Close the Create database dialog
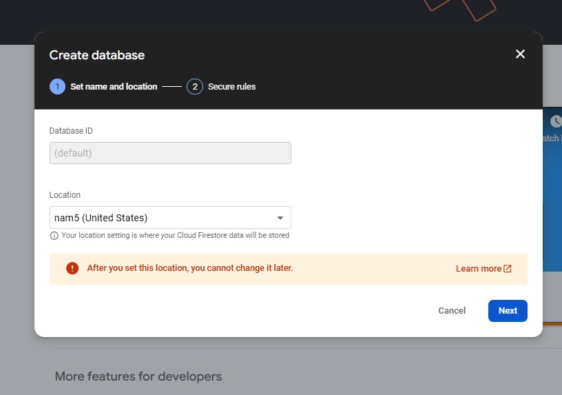Image resolution: width=562 pixels, height=395 pixels. (520, 54)
